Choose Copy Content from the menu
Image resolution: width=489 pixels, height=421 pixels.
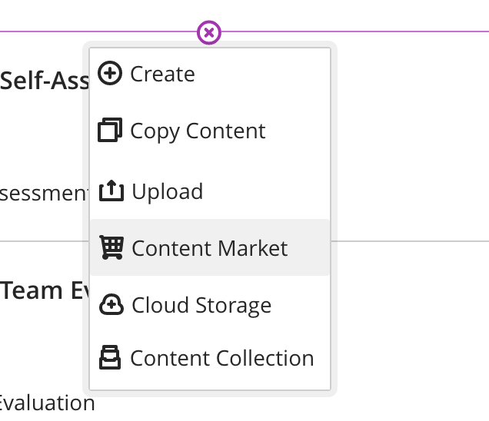[x=198, y=131]
